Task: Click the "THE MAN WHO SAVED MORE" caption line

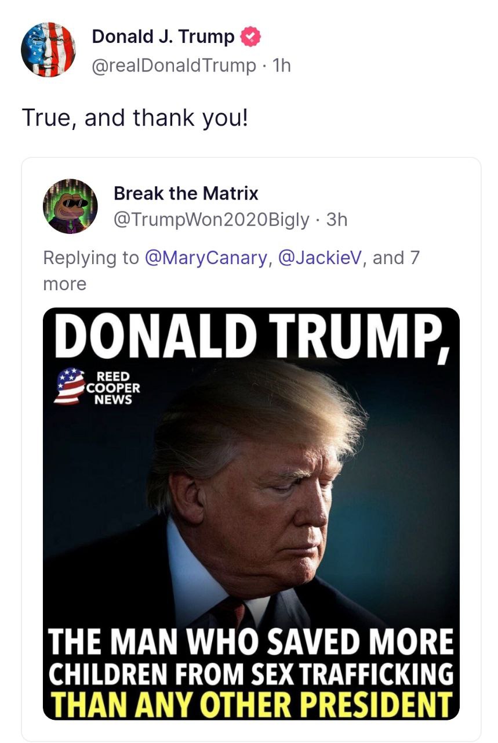Action: pyautogui.click(x=250, y=642)
